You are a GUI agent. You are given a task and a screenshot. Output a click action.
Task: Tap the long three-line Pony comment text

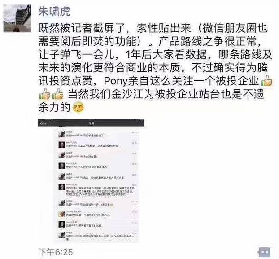point(100,191)
